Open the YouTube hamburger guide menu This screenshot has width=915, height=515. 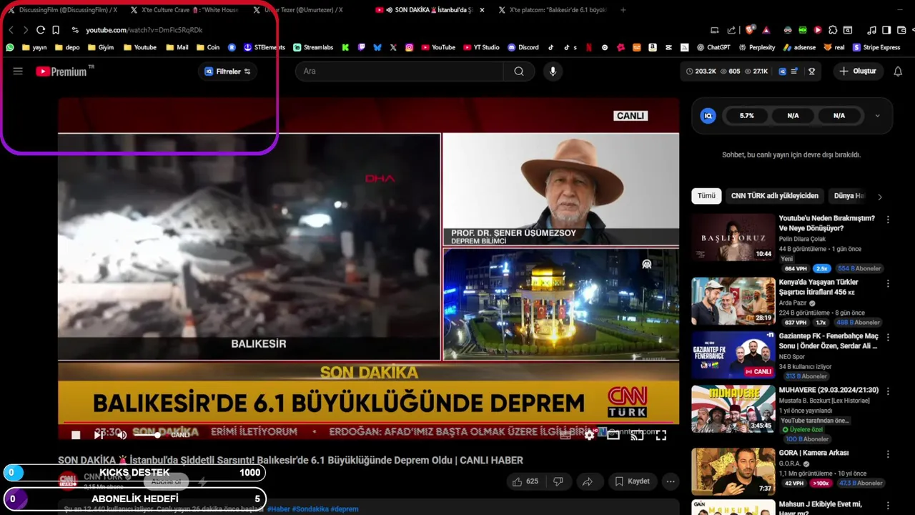pos(18,72)
